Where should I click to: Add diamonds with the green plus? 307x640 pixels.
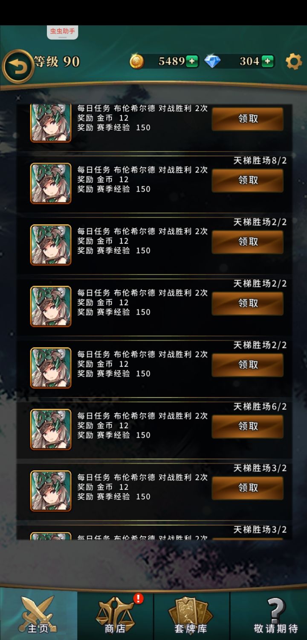(267, 61)
